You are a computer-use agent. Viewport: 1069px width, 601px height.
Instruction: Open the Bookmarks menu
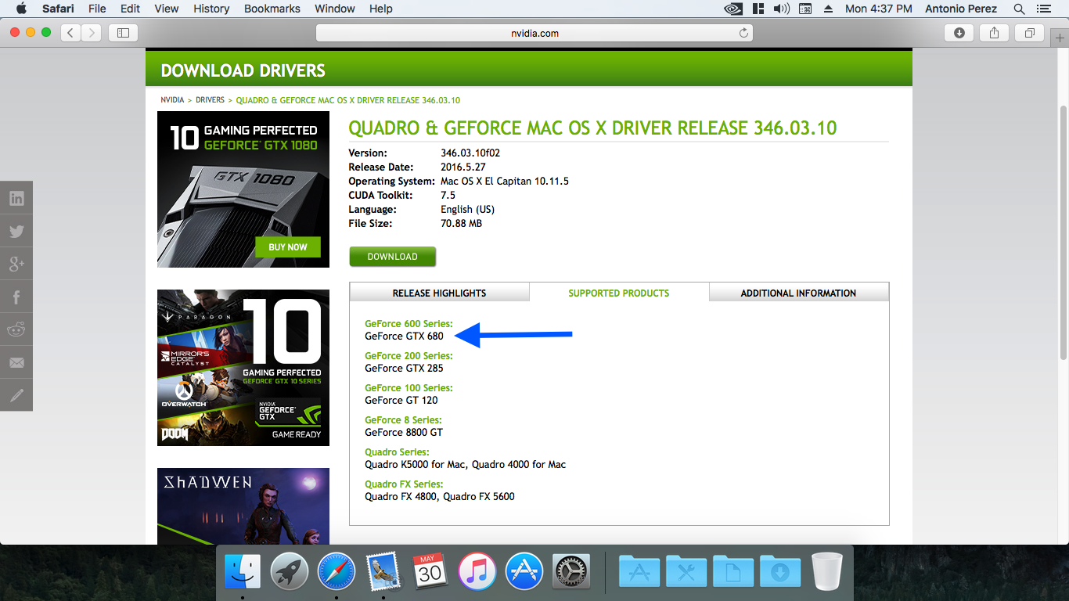(x=272, y=9)
